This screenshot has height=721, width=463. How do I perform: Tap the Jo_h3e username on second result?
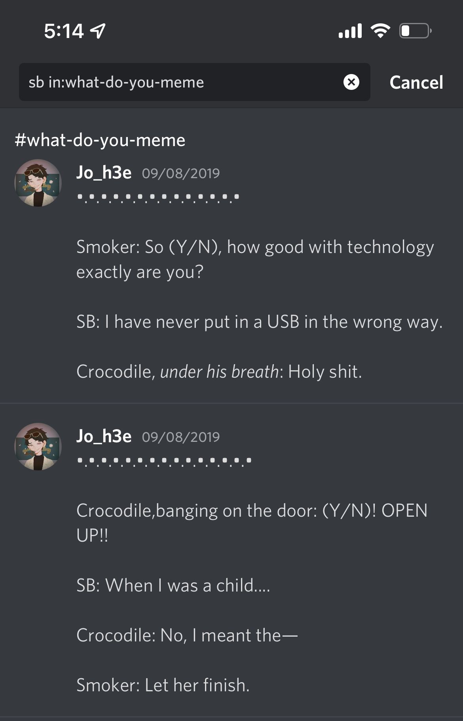click(104, 436)
